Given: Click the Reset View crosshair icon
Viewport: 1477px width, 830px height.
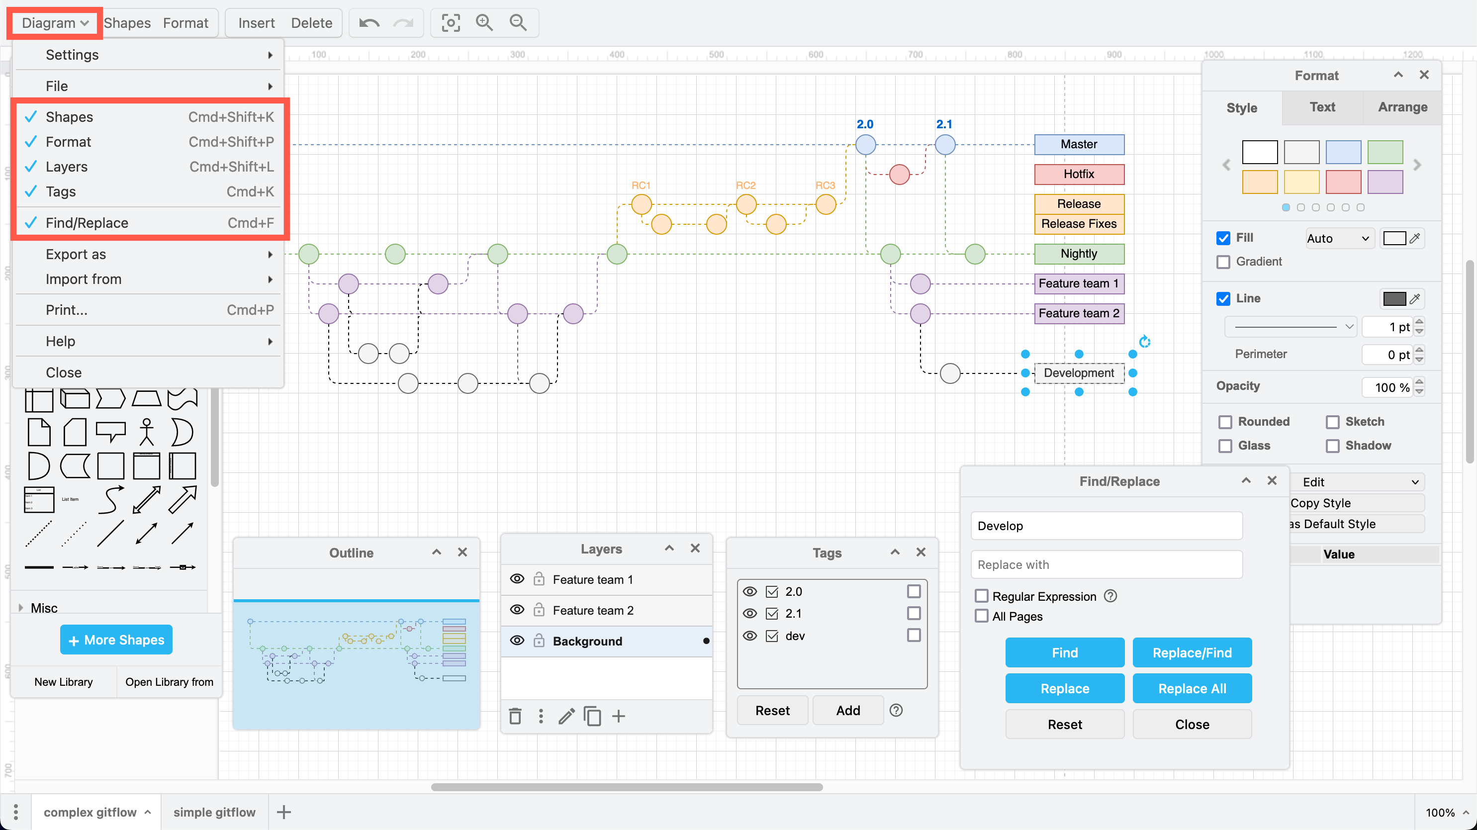Looking at the screenshot, I should point(451,23).
